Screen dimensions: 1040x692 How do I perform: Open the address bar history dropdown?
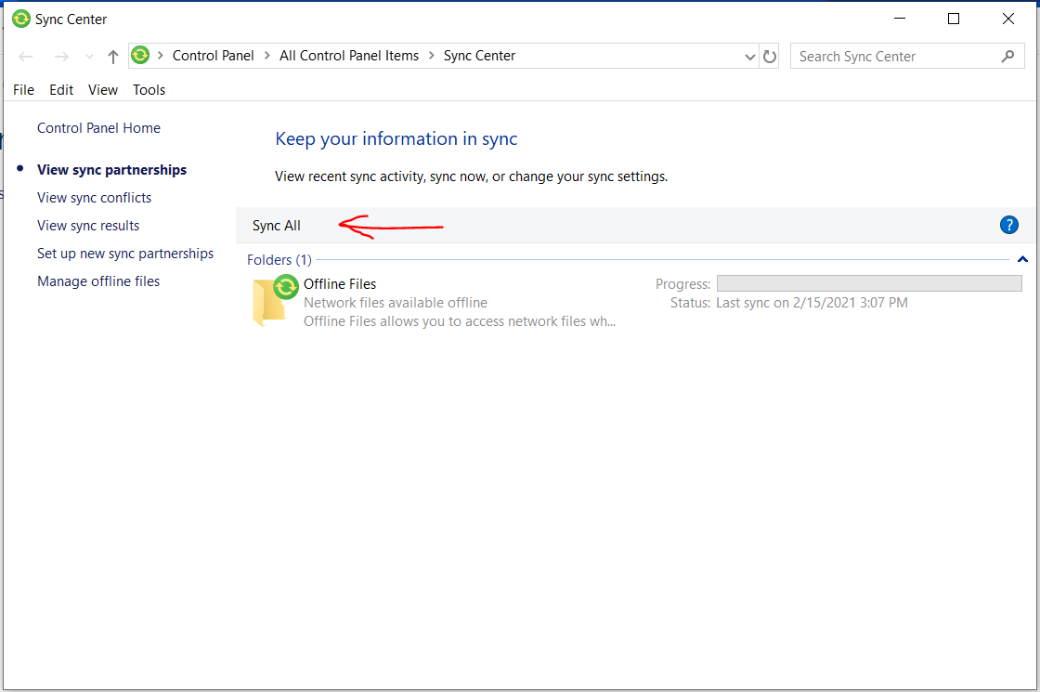pyautogui.click(x=749, y=56)
